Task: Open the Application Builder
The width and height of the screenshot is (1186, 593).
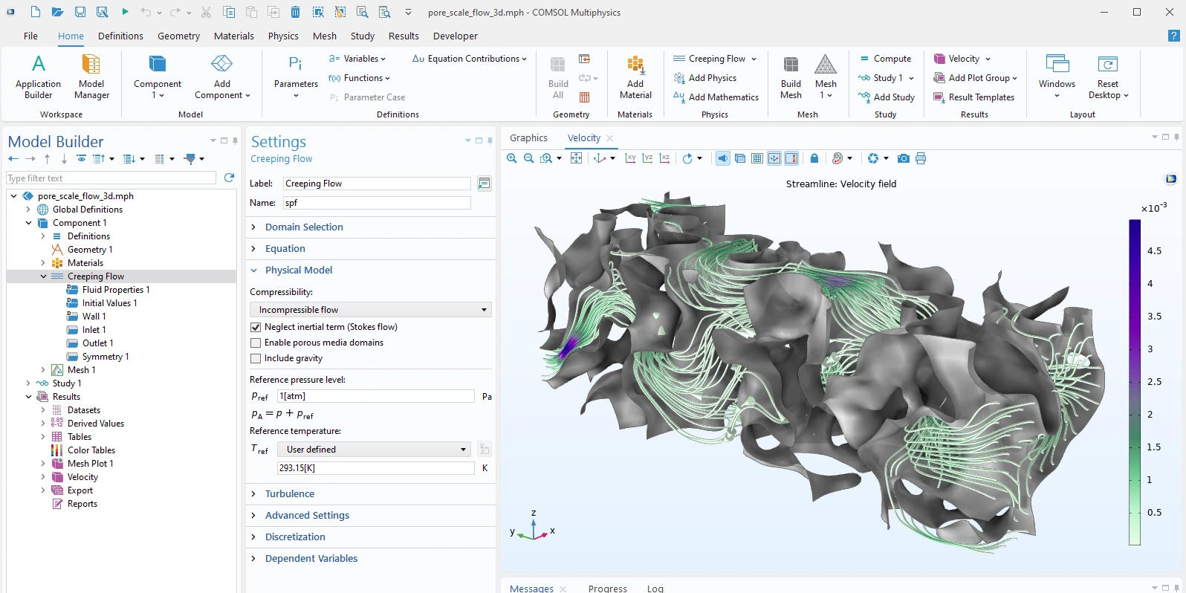Action: (x=39, y=77)
